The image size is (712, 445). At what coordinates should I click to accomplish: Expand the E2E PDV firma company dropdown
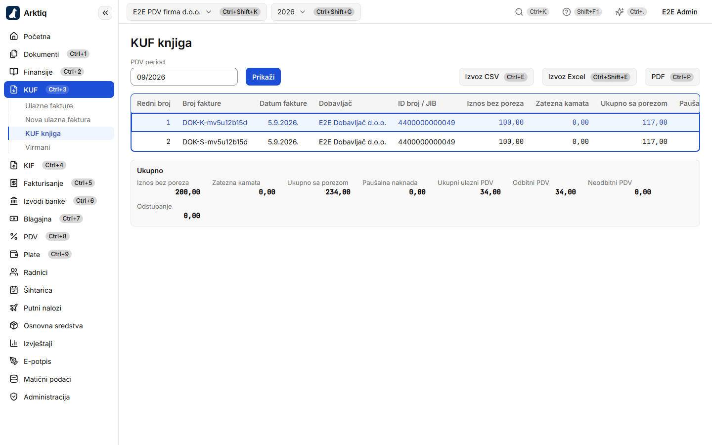tap(197, 12)
